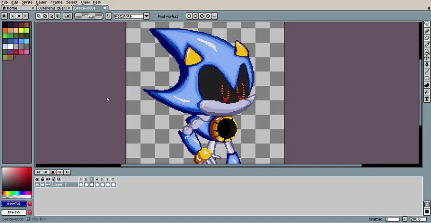Click the background color Gry-255 button
This screenshot has width=431, height=223.
click(x=14, y=212)
